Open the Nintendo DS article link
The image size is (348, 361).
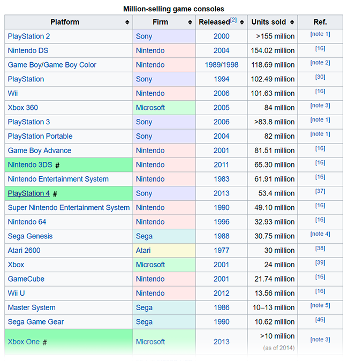coord(34,50)
